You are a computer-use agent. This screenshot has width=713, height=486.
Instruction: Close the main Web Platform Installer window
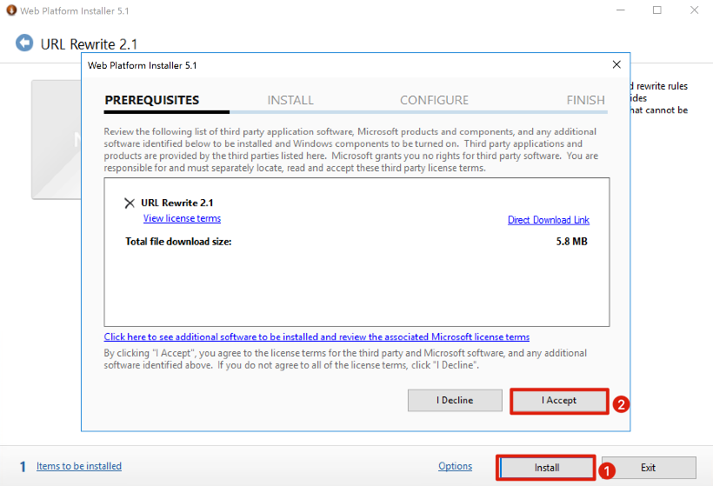coord(695,10)
